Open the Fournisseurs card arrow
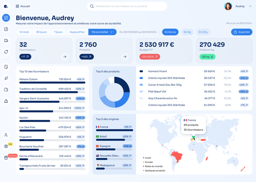 (x=65, y=57)
